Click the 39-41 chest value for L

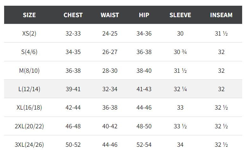coord(73,89)
